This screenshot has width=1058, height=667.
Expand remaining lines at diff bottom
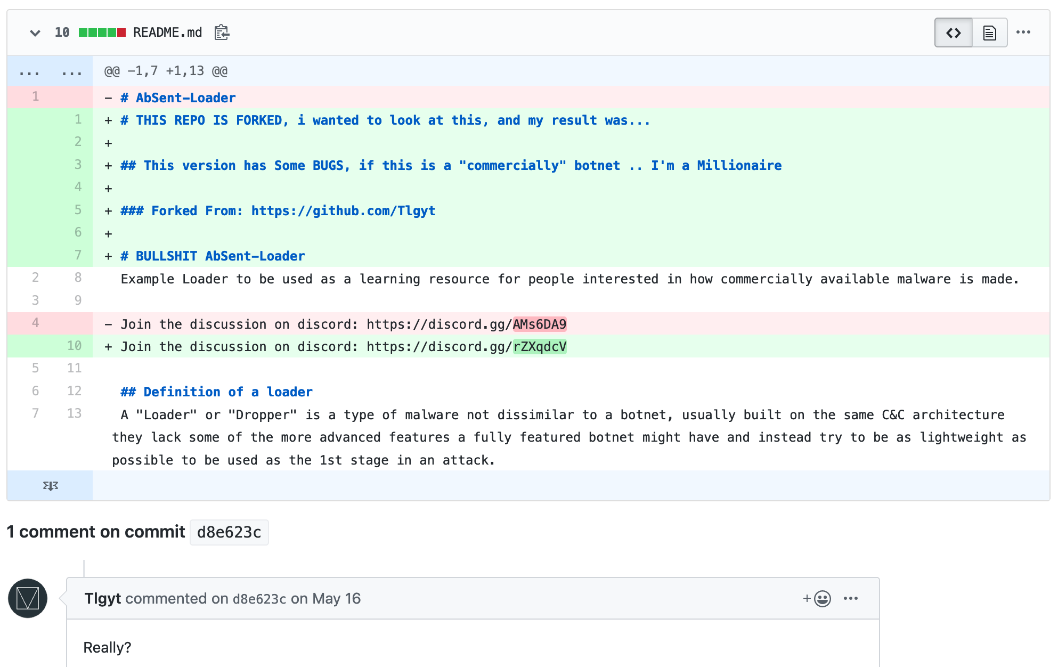[50, 485]
